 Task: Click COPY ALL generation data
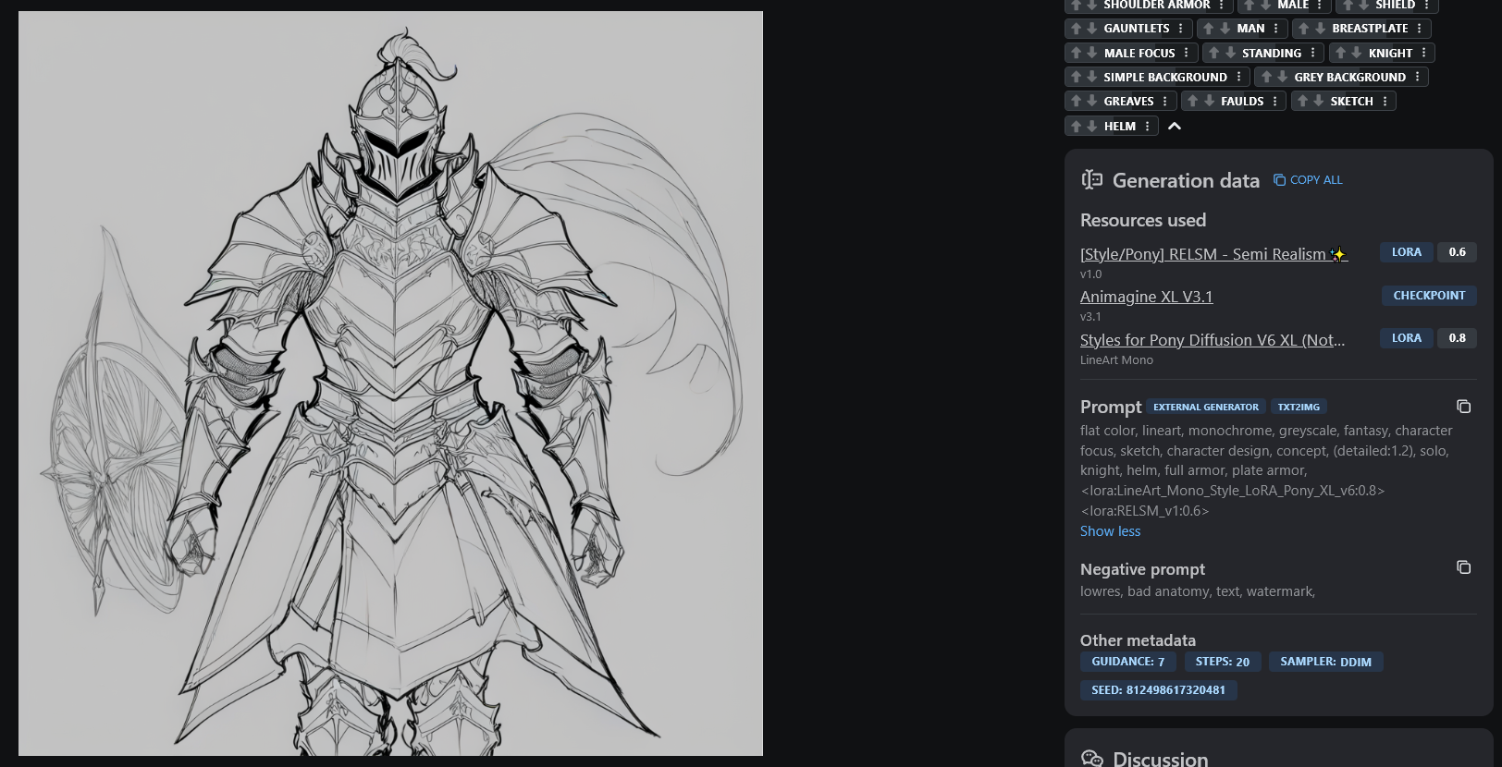(1308, 180)
